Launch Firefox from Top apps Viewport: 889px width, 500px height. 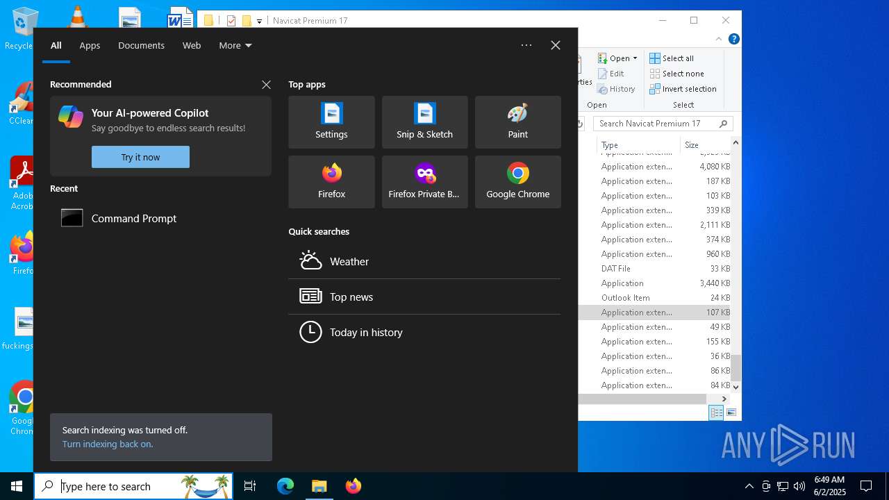[331, 182]
